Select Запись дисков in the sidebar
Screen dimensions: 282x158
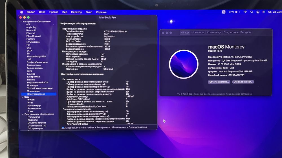tap(35, 68)
